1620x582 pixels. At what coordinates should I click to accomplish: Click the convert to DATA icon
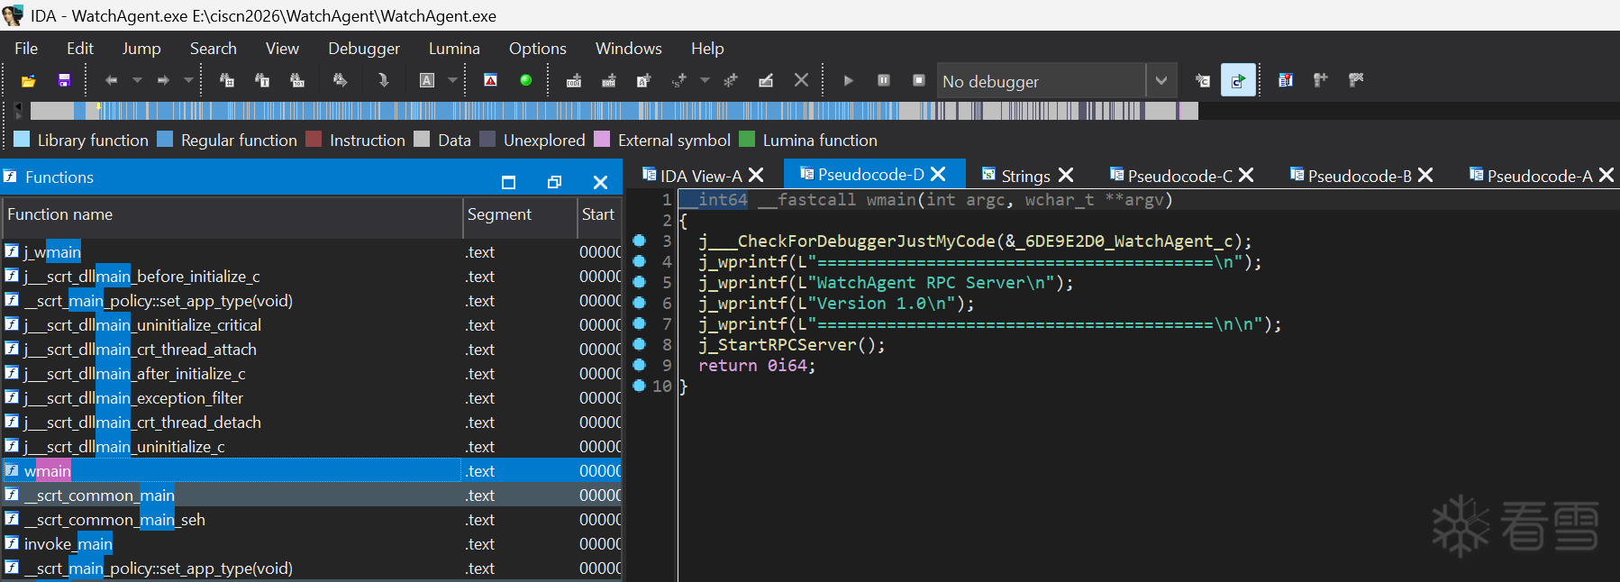(609, 81)
